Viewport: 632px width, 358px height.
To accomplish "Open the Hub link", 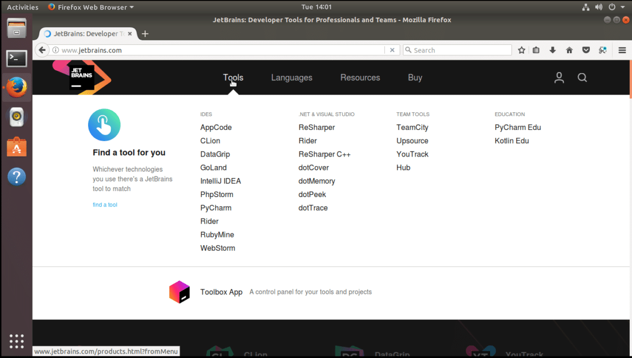I will 403,168.
